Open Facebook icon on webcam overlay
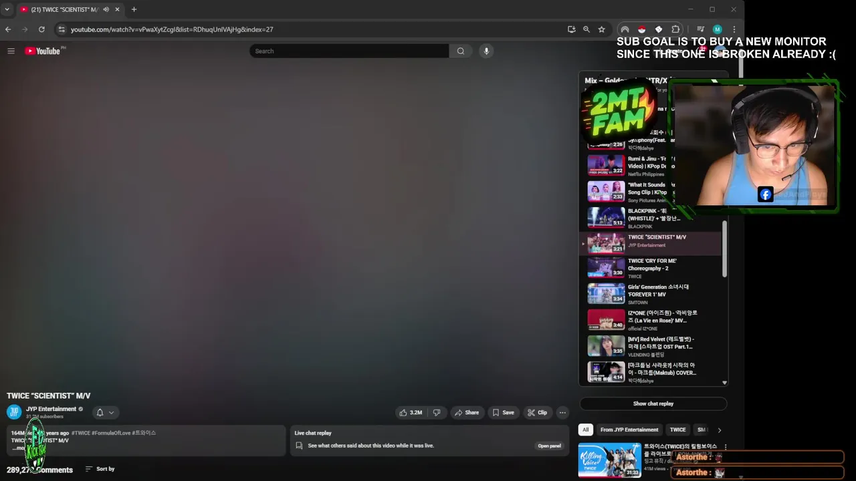Viewport: 856px width, 481px height. [766, 194]
